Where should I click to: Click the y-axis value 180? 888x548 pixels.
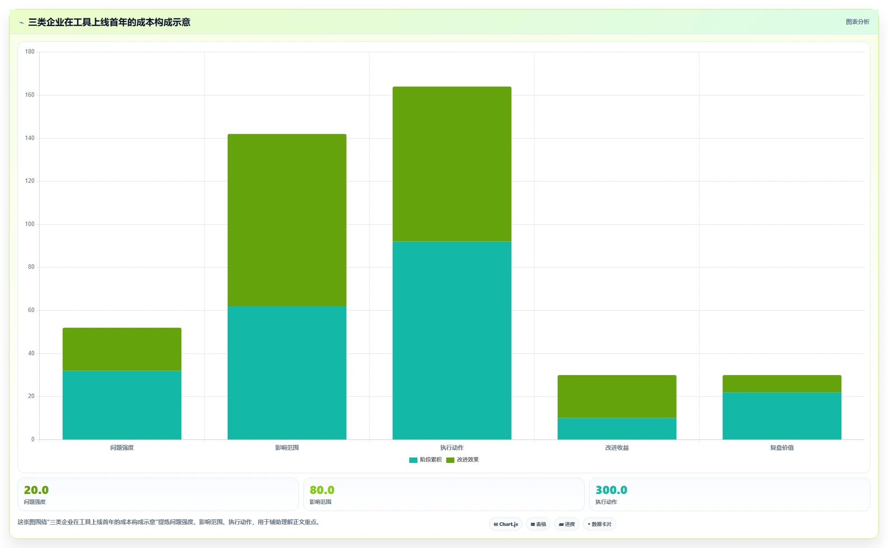point(30,52)
